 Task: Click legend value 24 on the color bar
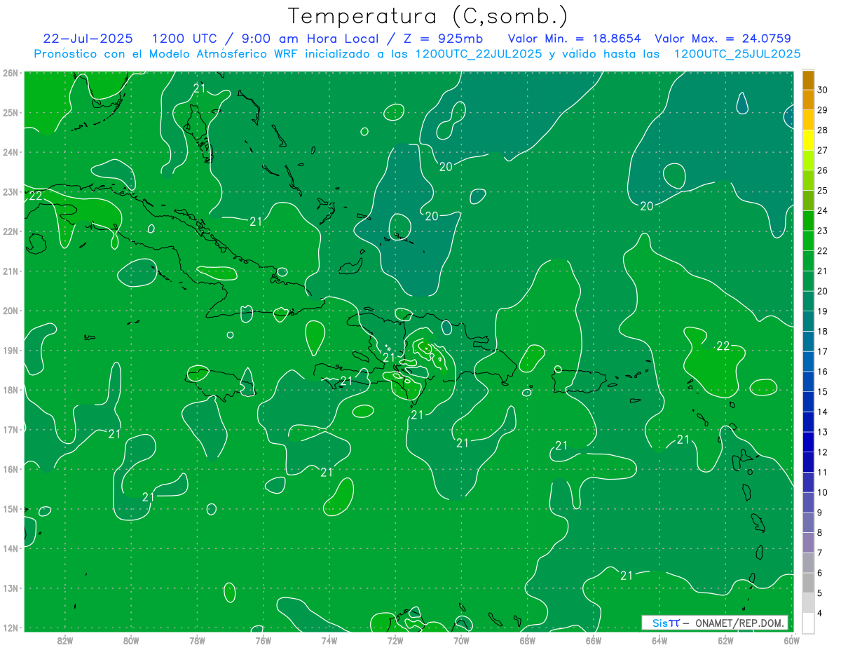[823, 210]
